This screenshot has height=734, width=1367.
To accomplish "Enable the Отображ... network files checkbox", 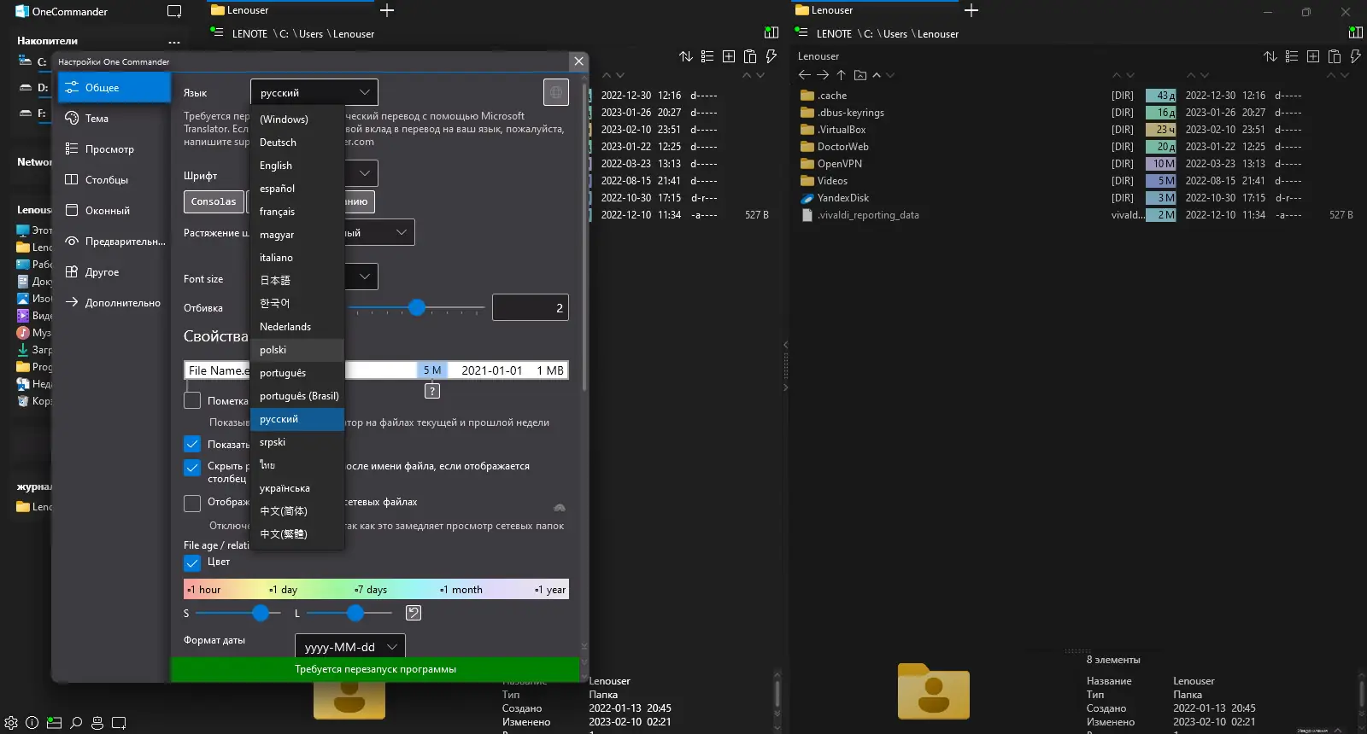I will (x=192, y=503).
